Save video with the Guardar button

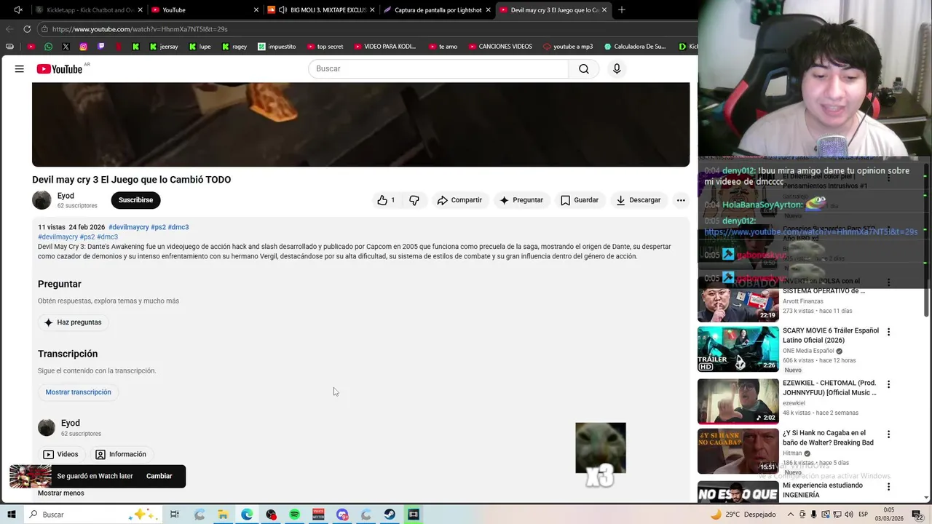[x=580, y=200]
